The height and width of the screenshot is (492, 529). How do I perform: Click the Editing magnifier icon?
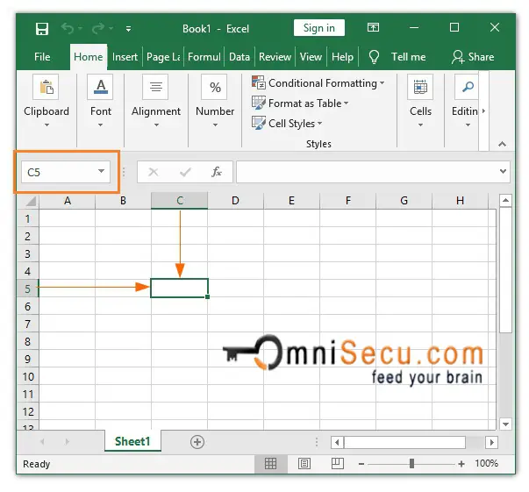[x=467, y=87]
